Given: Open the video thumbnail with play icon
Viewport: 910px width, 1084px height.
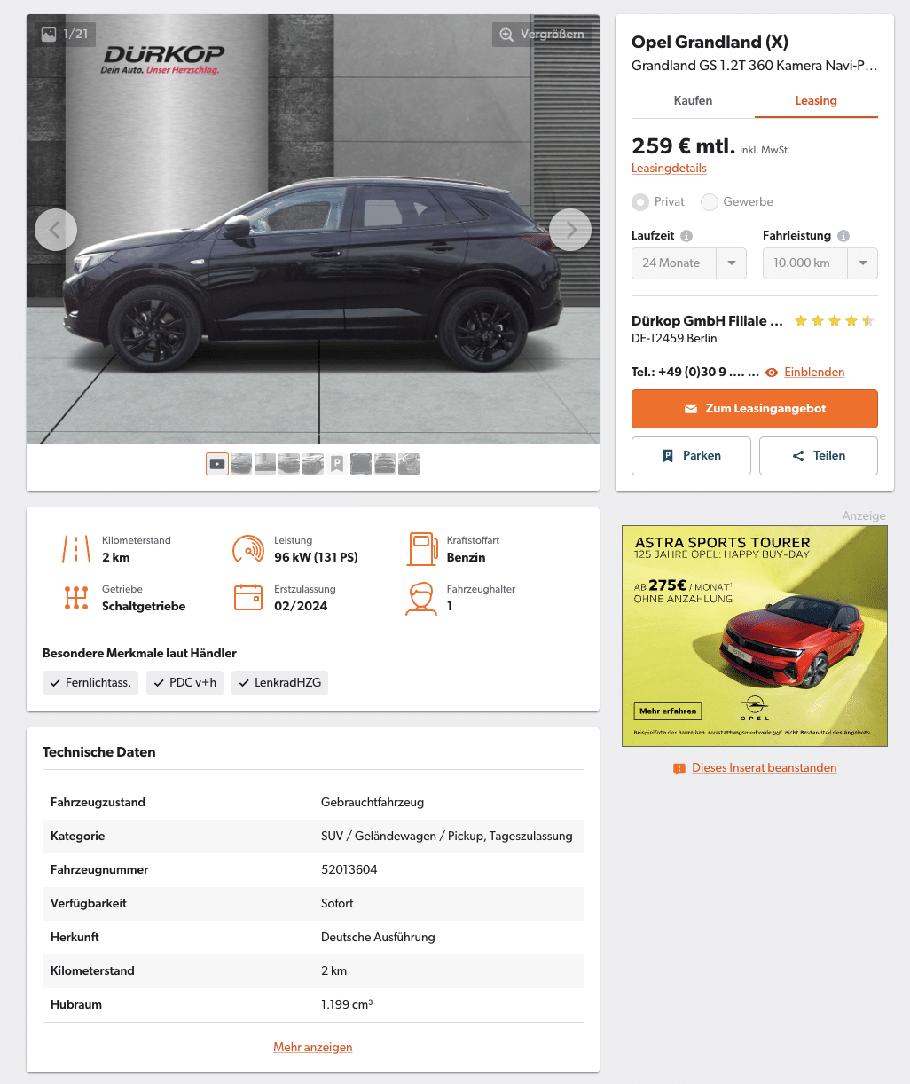Looking at the screenshot, I should tap(217, 464).
